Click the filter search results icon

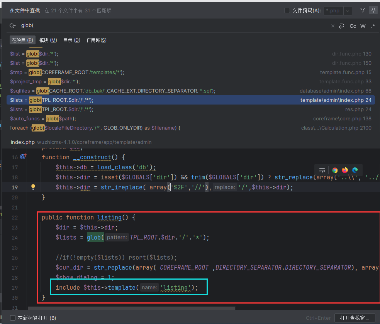[362, 10]
